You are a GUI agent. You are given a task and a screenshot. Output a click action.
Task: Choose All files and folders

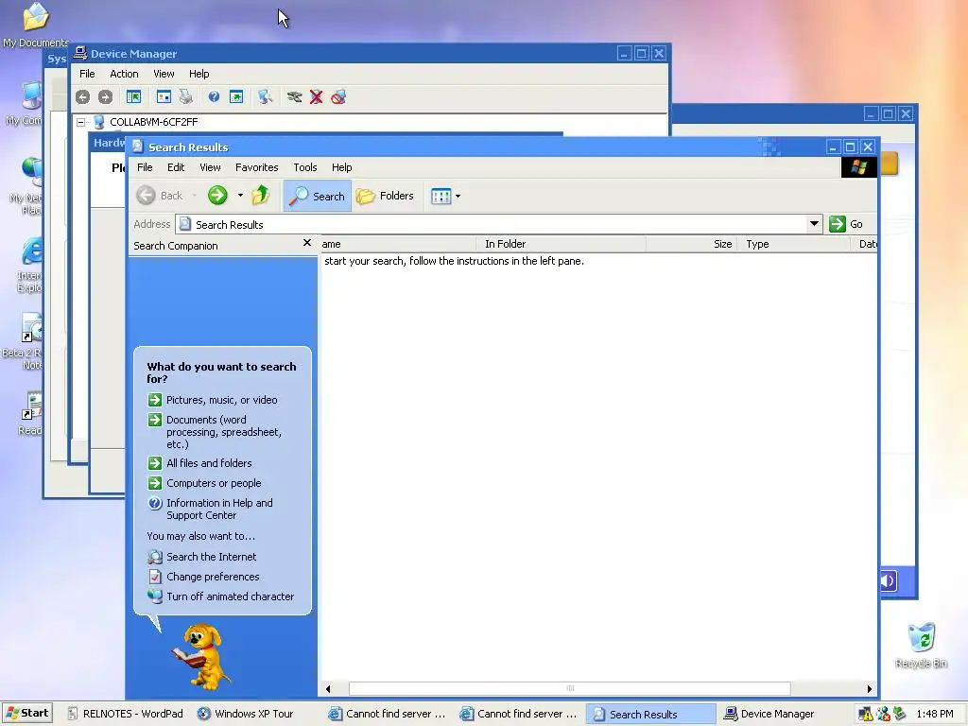click(209, 463)
